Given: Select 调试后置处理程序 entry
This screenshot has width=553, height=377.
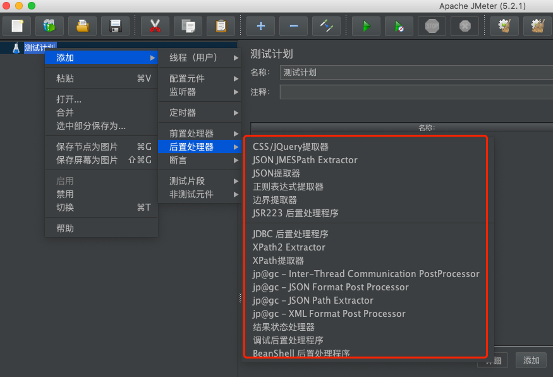Looking at the screenshot, I should (x=369, y=340).
